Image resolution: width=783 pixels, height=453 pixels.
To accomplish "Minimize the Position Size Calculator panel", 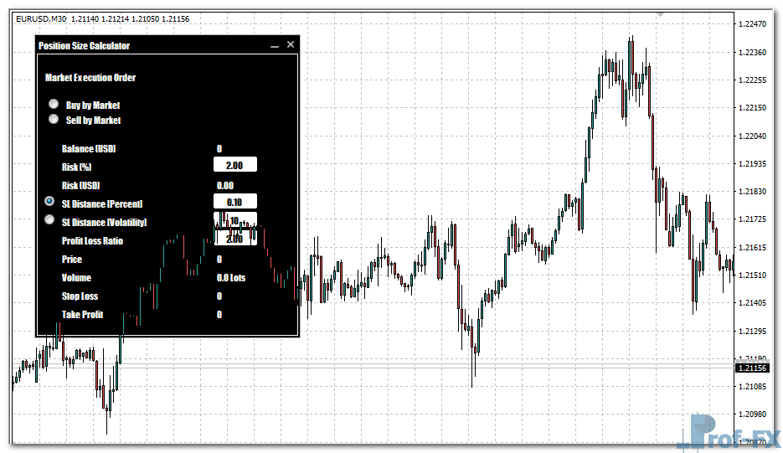I will pyautogui.click(x=274, y=45).
